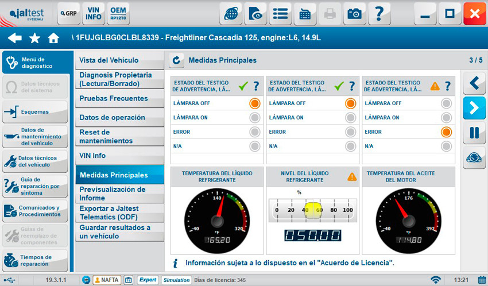Image resolution: width=488 pixels, height=286 pixels.
Task: Open Previsualización de Informe
Action: [x=120, y=194]
